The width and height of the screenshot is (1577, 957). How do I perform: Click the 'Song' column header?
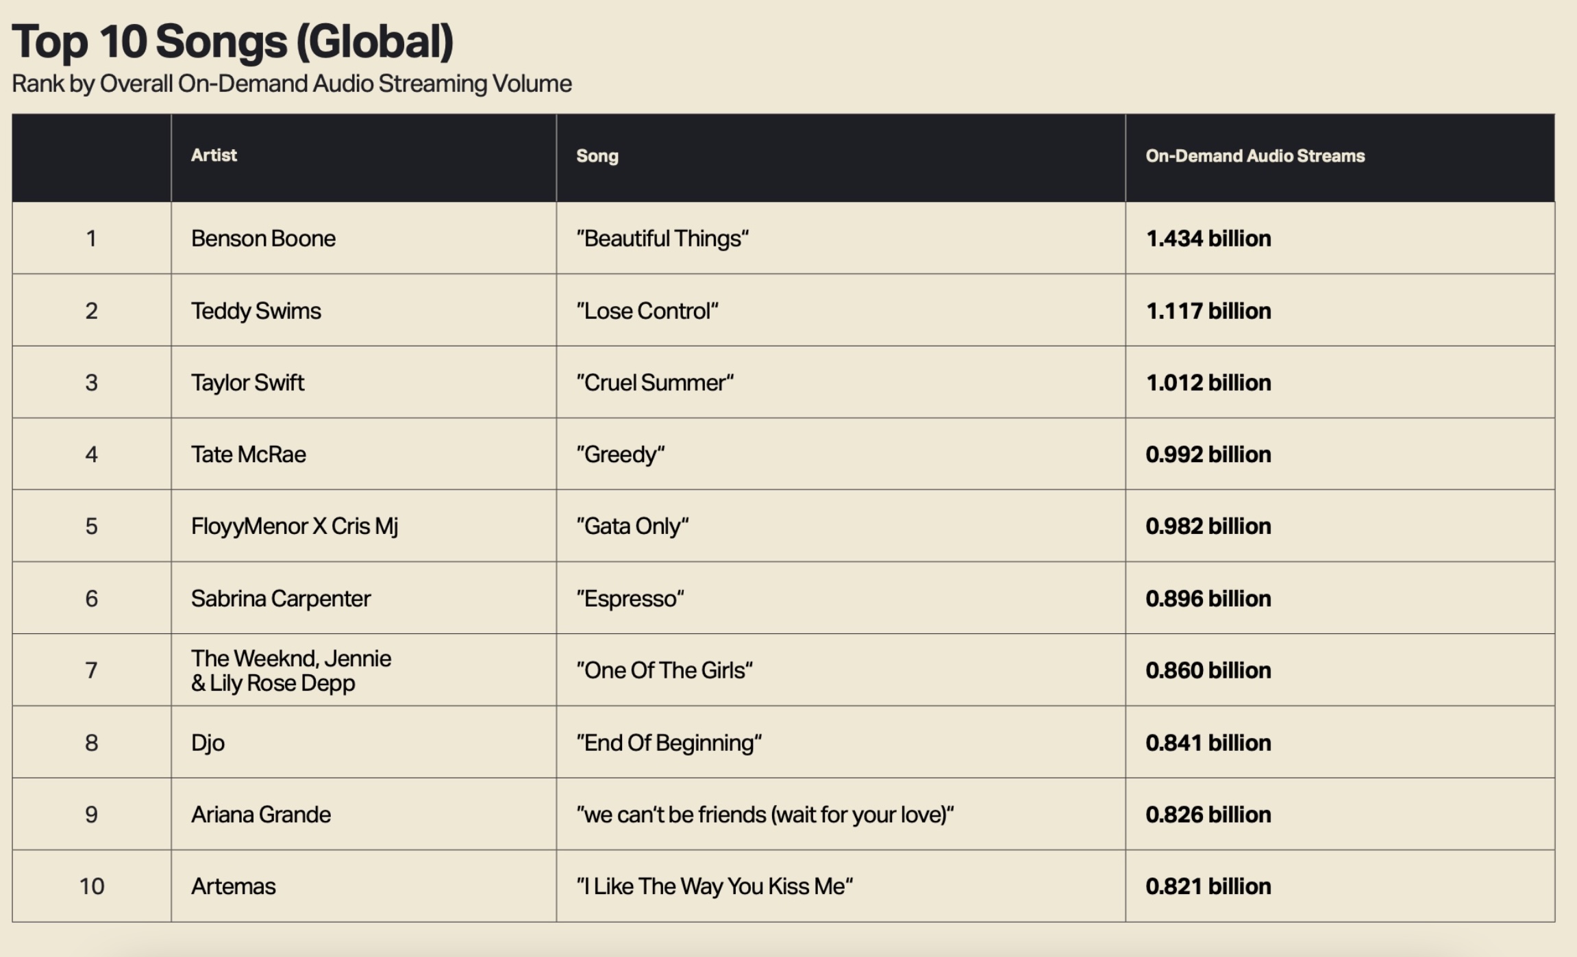pyautogui.click(x=597, y=156)
